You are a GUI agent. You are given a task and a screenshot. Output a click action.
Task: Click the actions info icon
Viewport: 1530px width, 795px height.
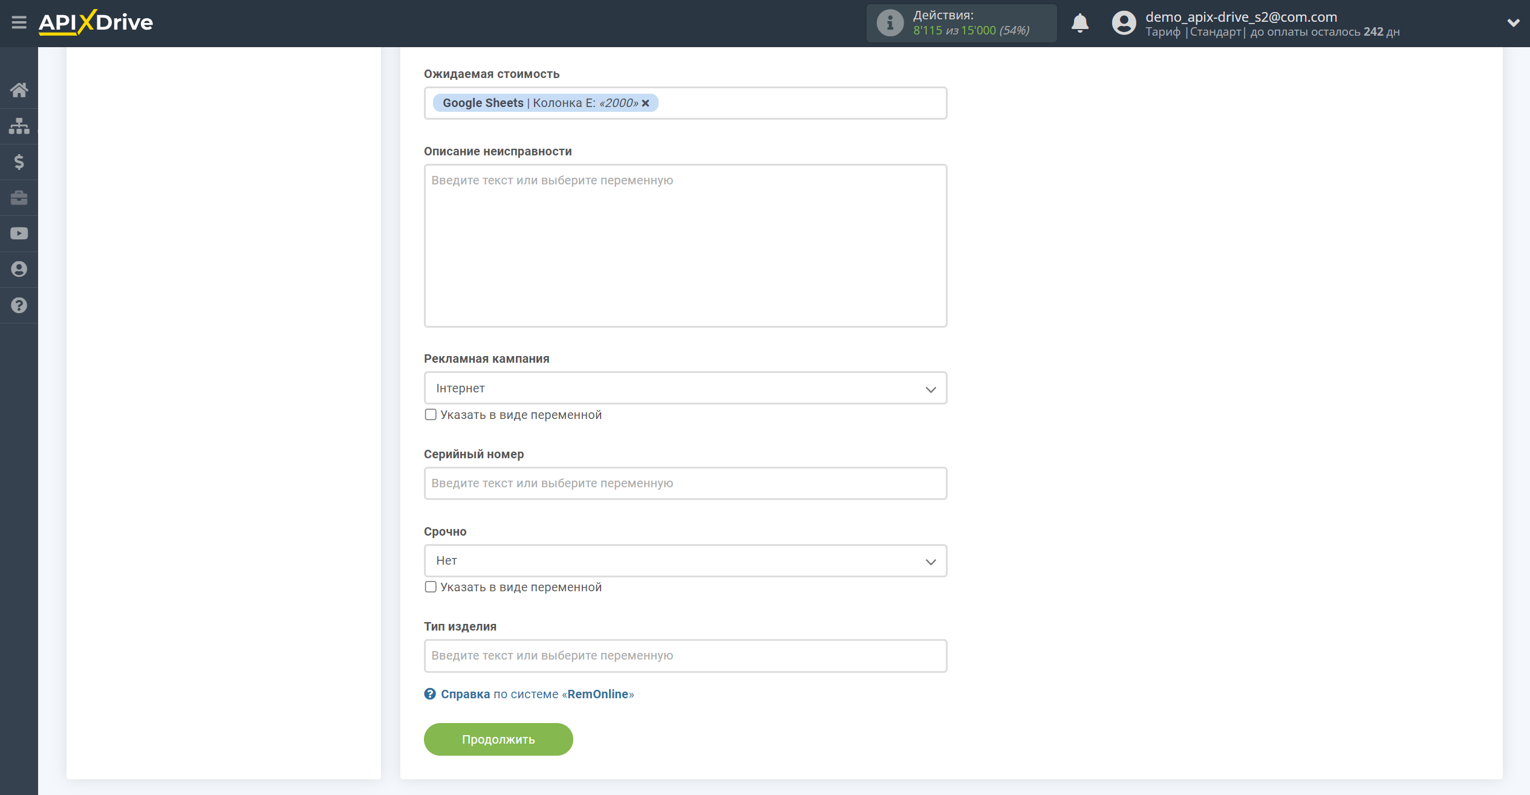click(x=890, y=23)
